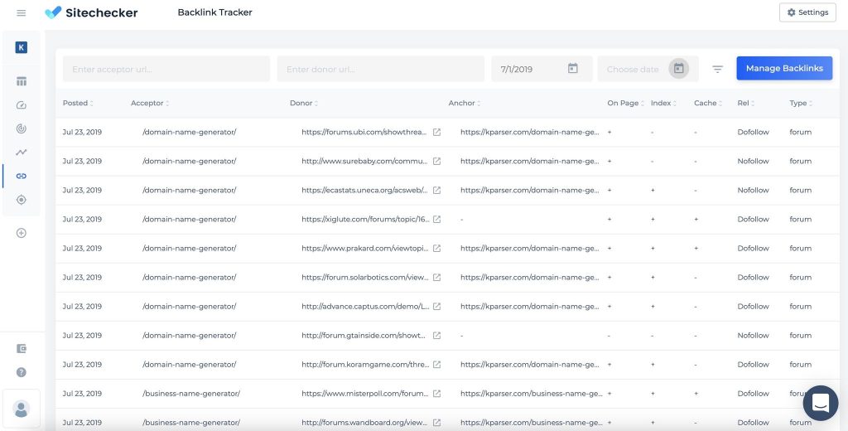This screenshot has height=431, width=848.
Task: Open the www.surebaby.com donor URL
Action: pyautogui.click(x=364, y=162)
